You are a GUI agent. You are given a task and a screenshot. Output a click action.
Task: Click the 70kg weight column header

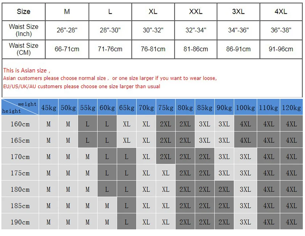[x=146, y=108]
